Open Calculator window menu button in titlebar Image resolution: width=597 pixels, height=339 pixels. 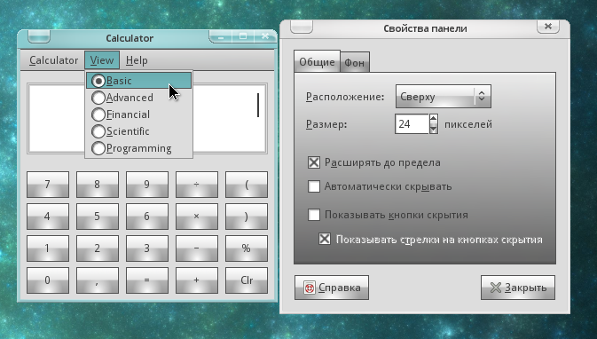[x=39, y=36]
